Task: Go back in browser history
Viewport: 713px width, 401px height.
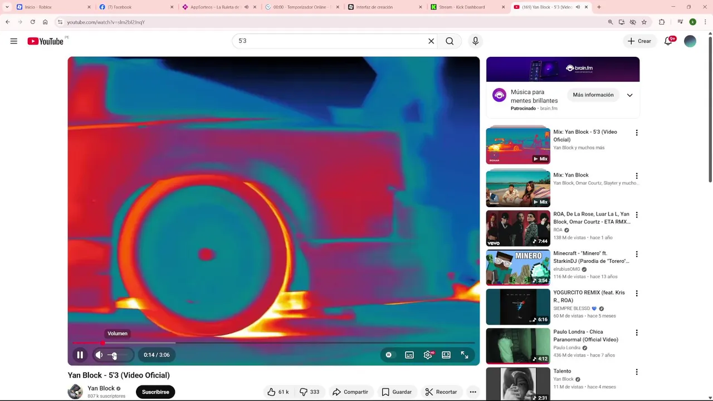Action: [7, 22]
